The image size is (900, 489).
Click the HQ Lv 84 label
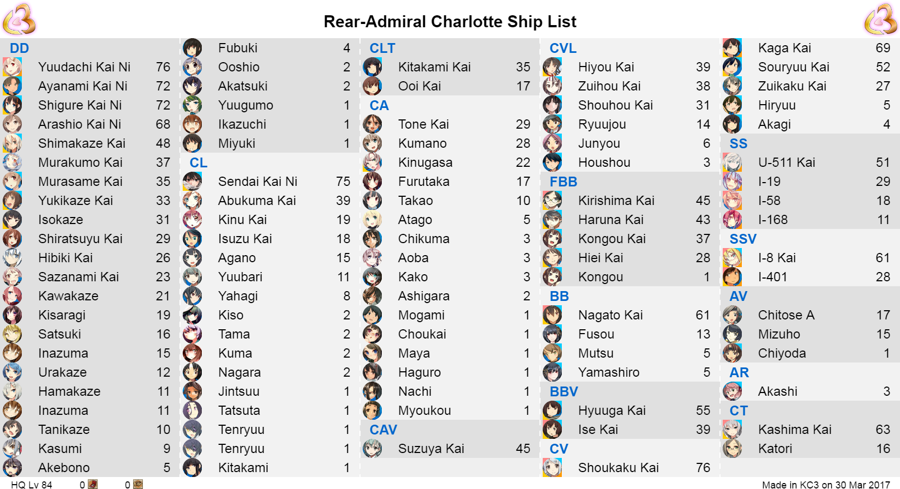32,485
